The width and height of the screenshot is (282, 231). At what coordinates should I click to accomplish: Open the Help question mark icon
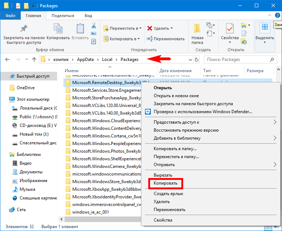tap(278, 16)
